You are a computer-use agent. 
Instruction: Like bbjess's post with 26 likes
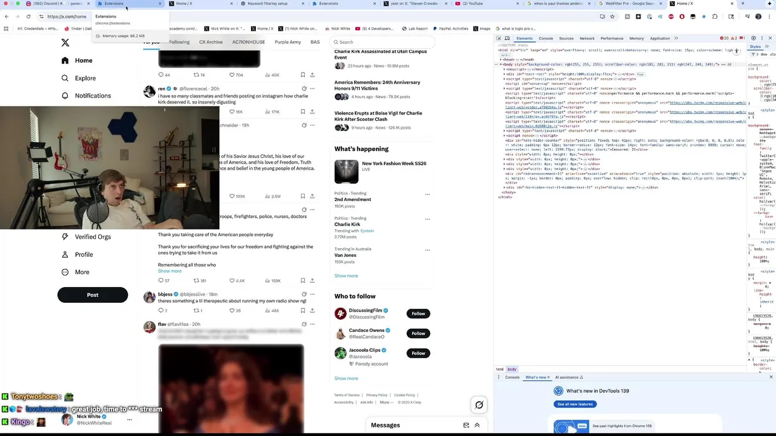click(x=235, y=311)
